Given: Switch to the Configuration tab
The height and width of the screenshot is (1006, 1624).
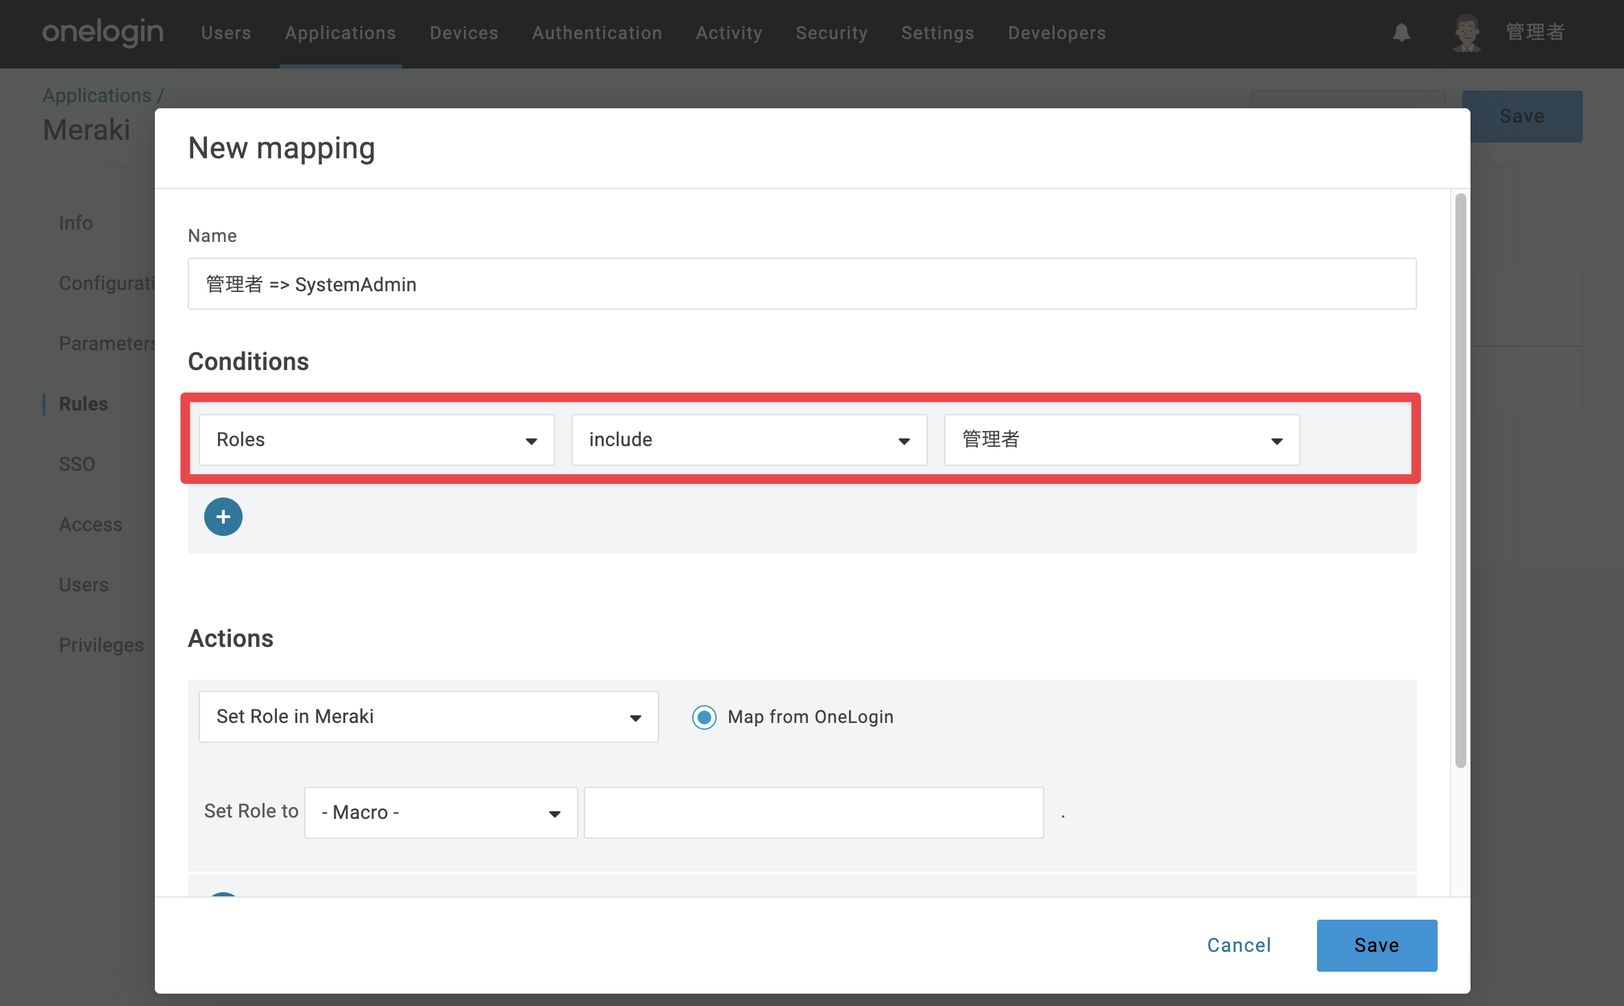Looking at the screenshot, I should 107,283.
